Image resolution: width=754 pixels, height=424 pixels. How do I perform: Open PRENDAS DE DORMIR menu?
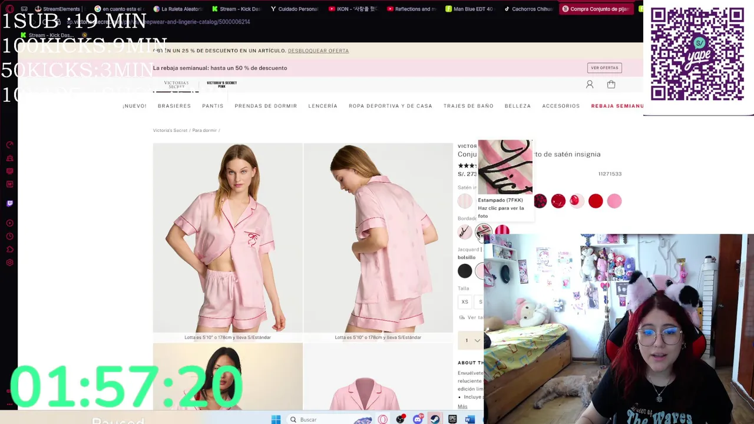266,106
